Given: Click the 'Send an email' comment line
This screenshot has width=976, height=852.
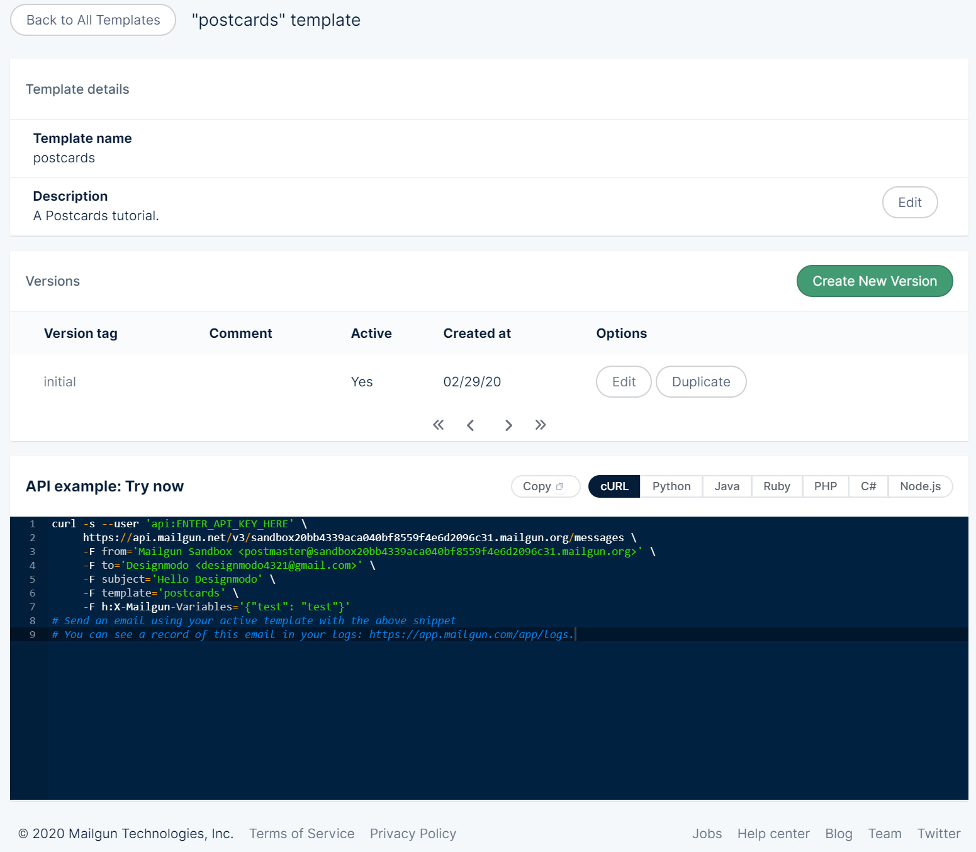Looking at the screenshot, I should (x=254, y=620).
